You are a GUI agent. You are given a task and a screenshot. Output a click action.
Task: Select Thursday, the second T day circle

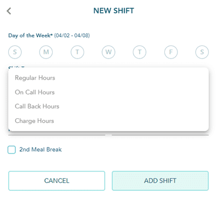pos(139,52)
